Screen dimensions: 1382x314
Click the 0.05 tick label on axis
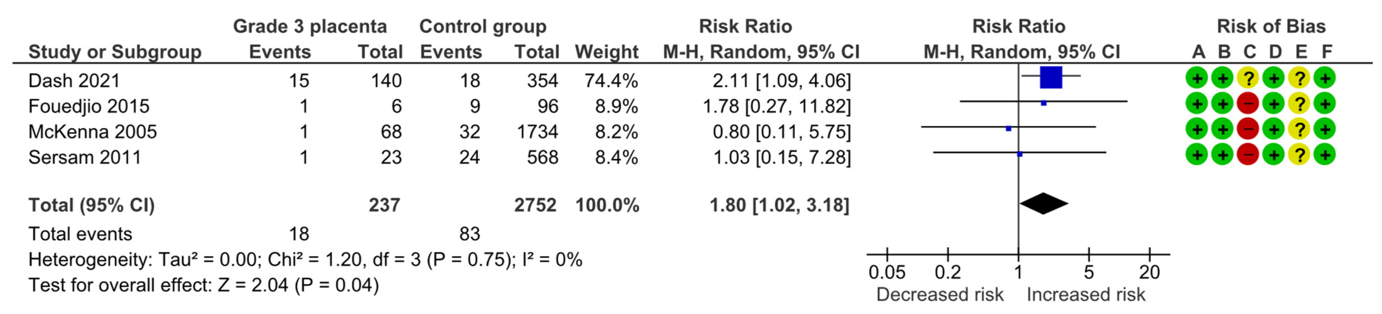click(887, 272)
